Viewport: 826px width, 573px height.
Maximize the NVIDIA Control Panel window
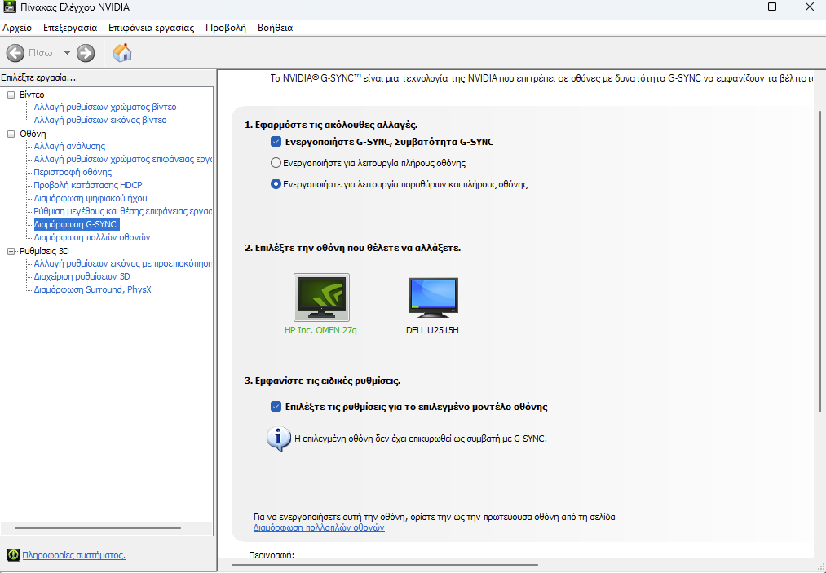(771, 7)
